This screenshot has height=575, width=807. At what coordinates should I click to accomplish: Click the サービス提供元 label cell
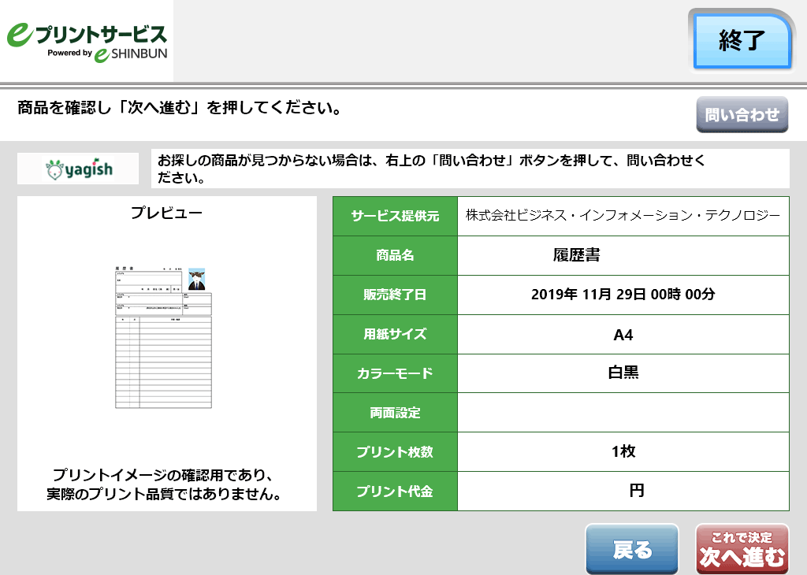(x=396, y=216)
